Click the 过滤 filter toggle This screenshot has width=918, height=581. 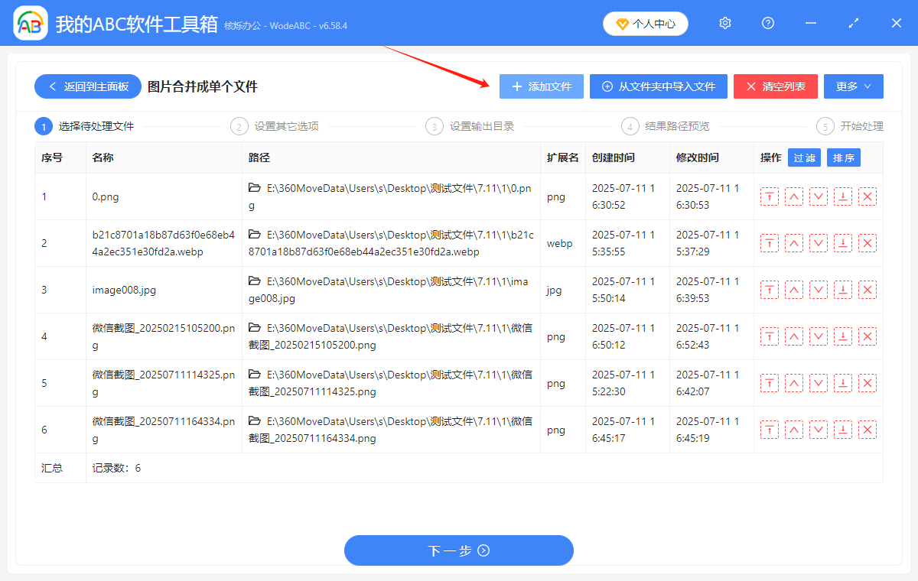[x=804, y=157]
